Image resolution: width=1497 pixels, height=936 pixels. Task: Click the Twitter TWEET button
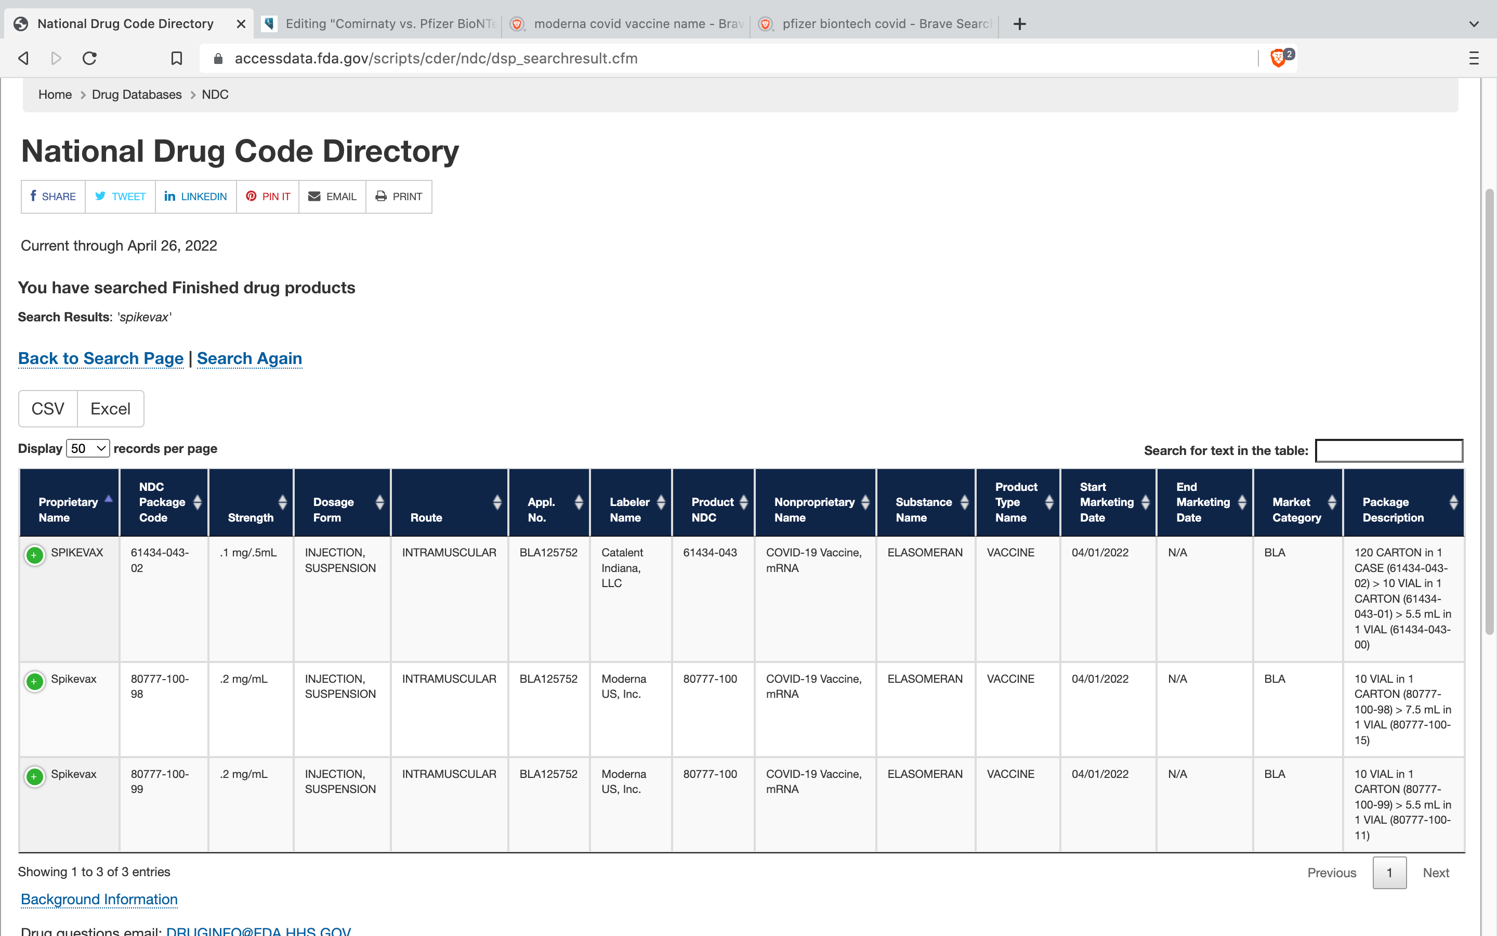120,196
